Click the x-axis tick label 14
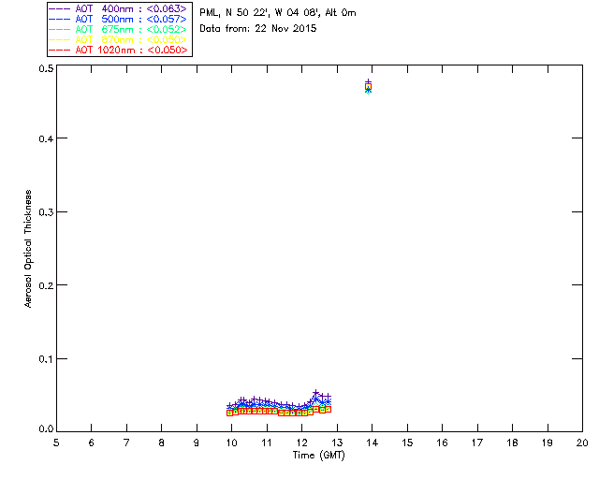Screen dimensions: 599x479 pyautogui.click(x=373, y=443)
